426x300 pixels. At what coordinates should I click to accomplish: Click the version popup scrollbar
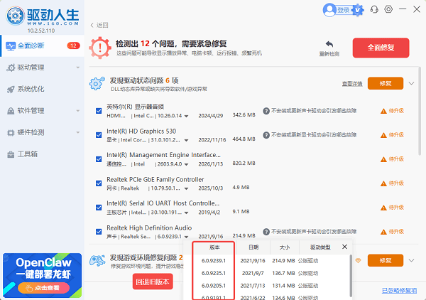pyautogui.click(x=351, y=275)
